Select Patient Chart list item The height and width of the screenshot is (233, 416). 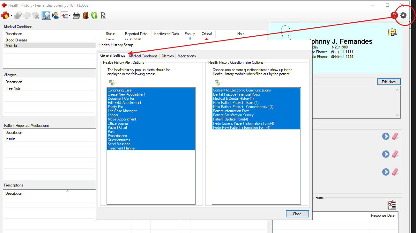(x=151, y=127)
